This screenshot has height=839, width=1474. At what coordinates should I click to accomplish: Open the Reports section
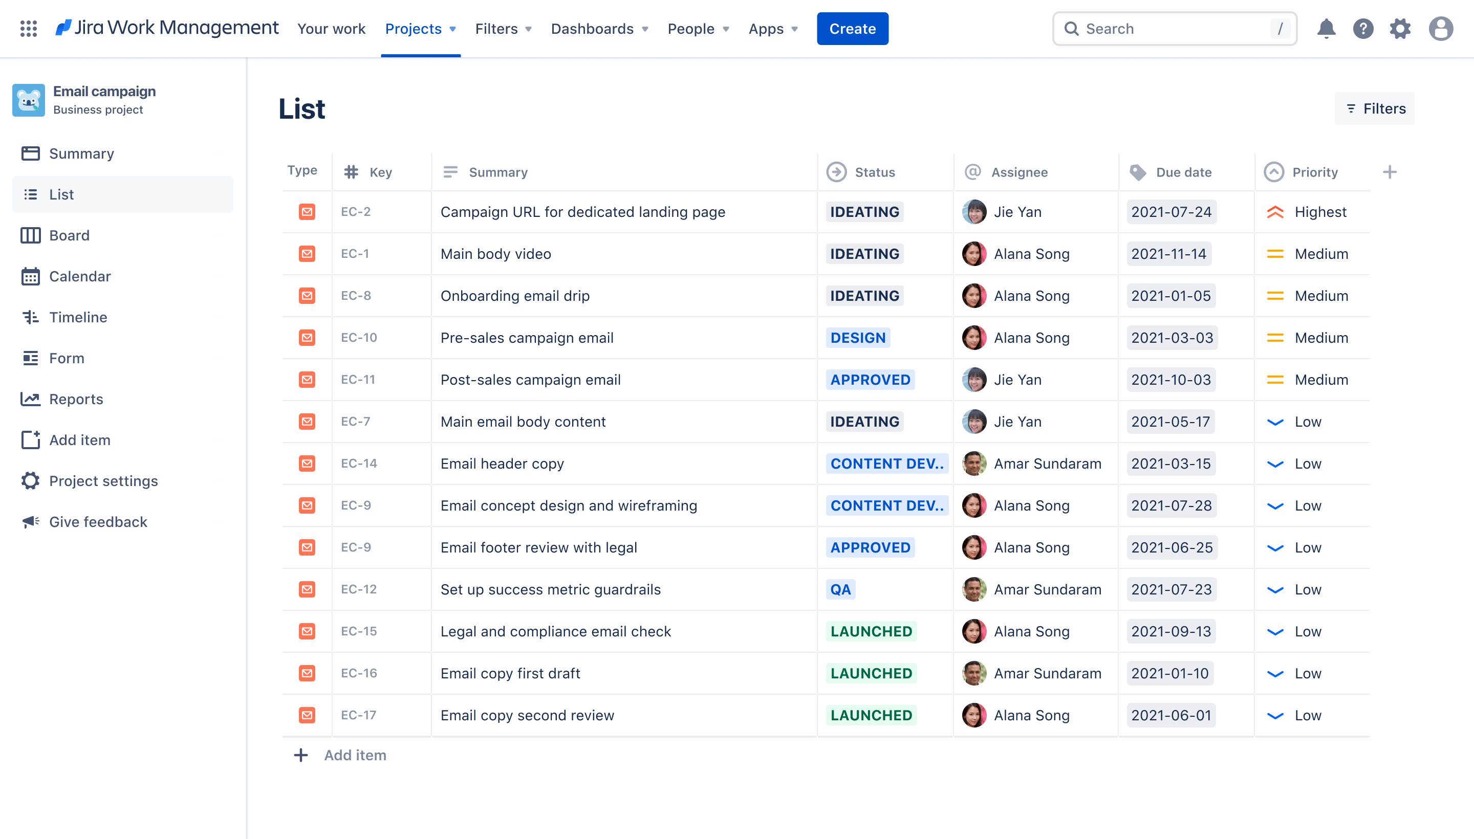tap(76, 399)
